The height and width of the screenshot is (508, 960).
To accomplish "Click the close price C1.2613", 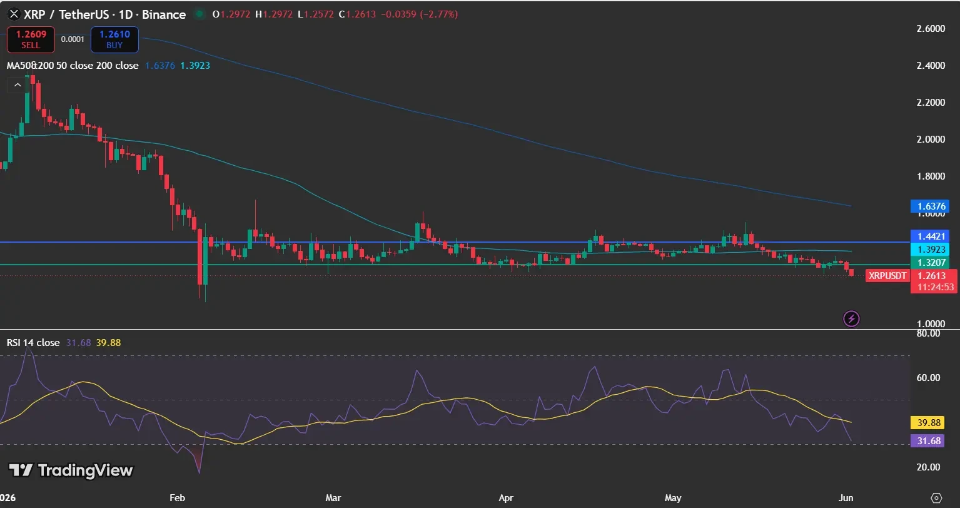I will click(357, 14).
